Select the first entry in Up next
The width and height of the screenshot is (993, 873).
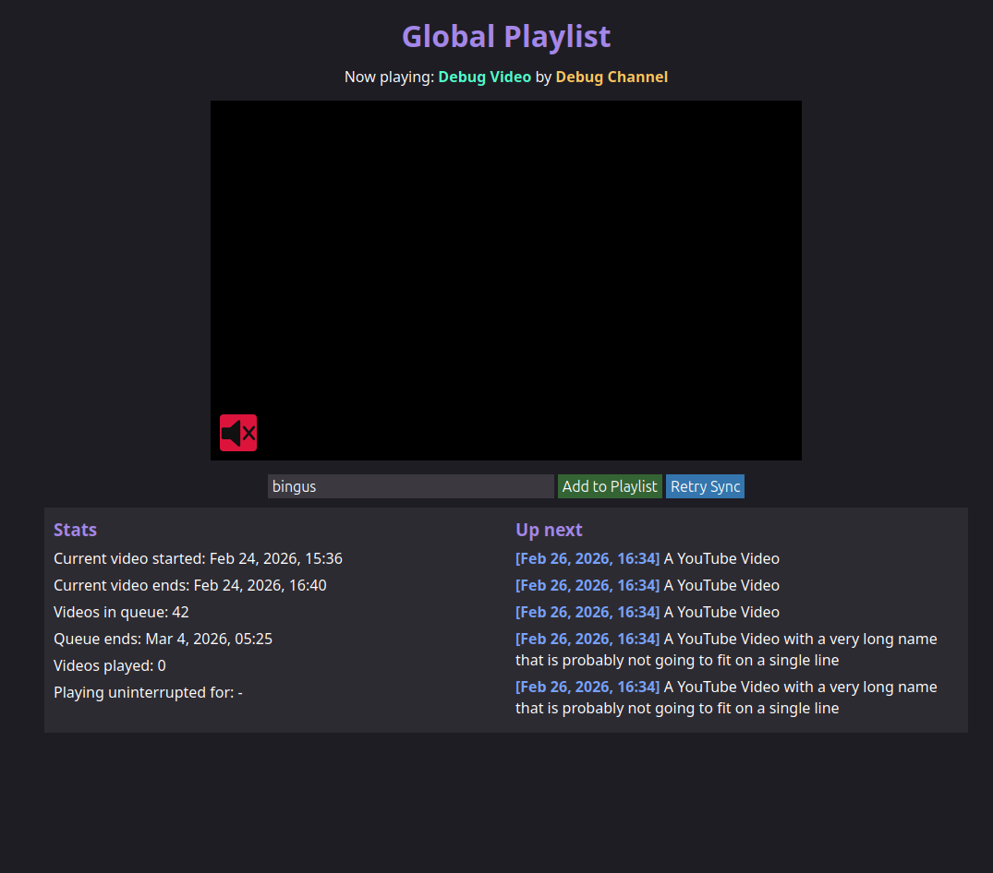(x=647, y=558)
